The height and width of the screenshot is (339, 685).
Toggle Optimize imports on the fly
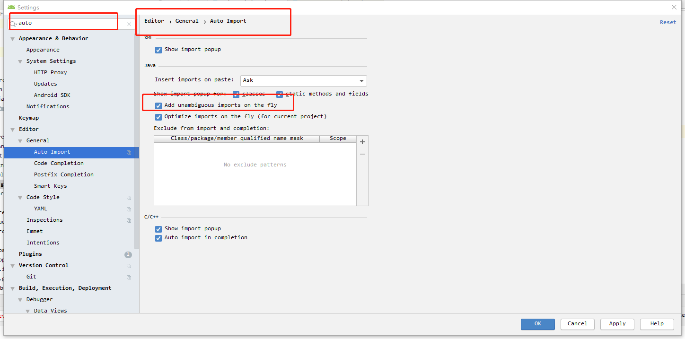point(158,117)
